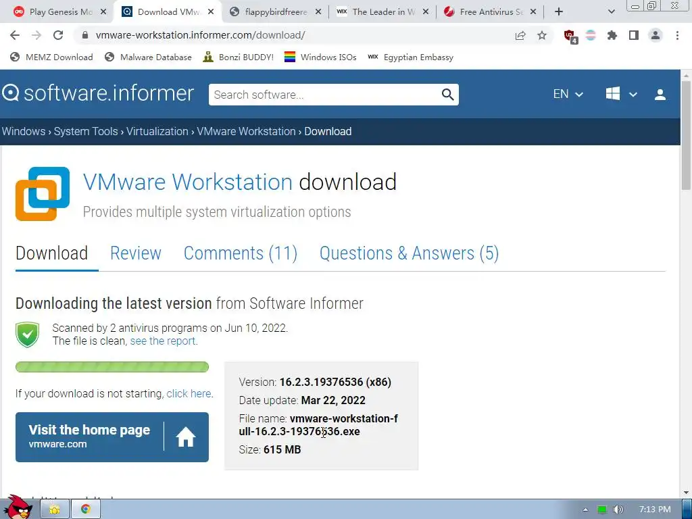
Task: Go to VMware Workstation breadcrumb
Action: point(246,132)
